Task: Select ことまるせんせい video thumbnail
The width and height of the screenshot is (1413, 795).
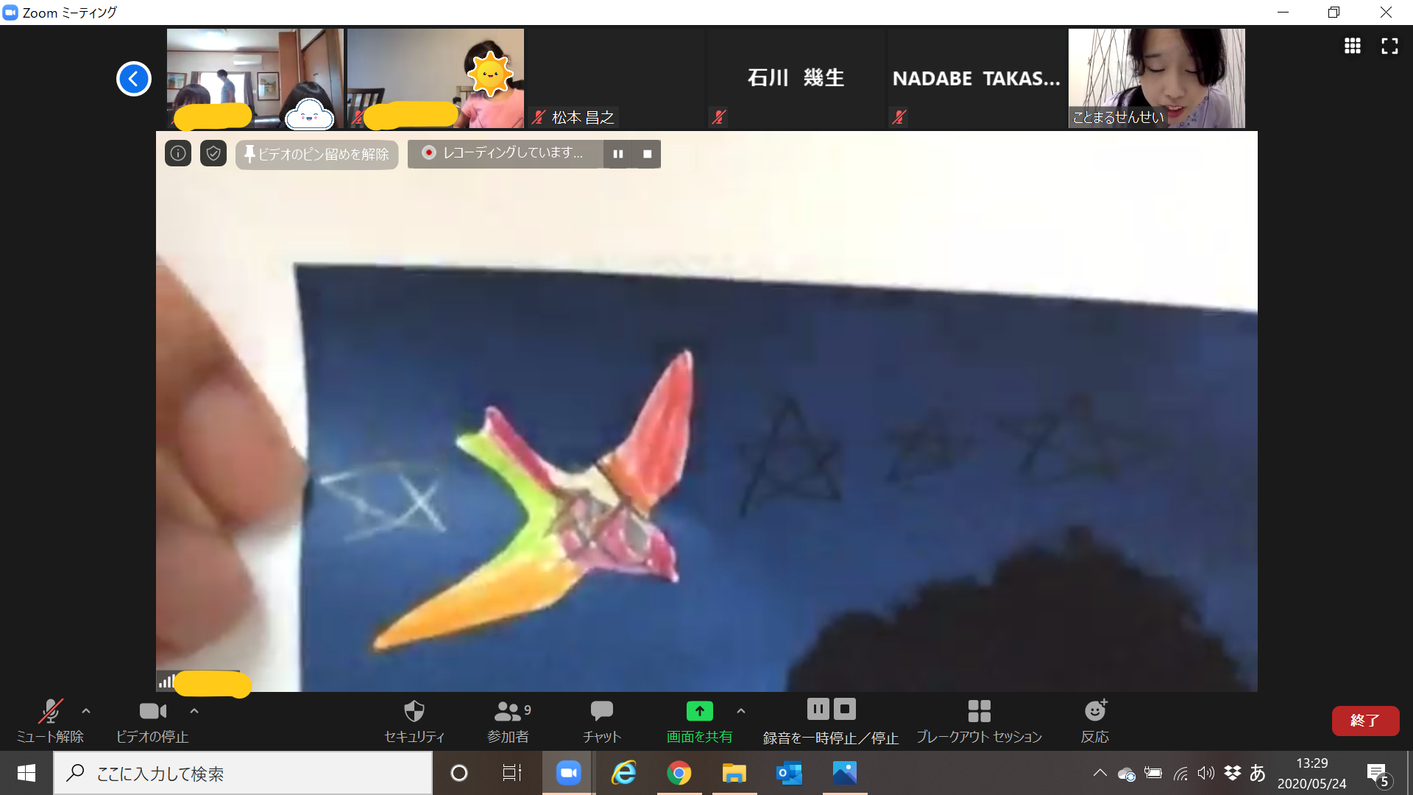Action: pyautogui.click(x=1156, y=78)
